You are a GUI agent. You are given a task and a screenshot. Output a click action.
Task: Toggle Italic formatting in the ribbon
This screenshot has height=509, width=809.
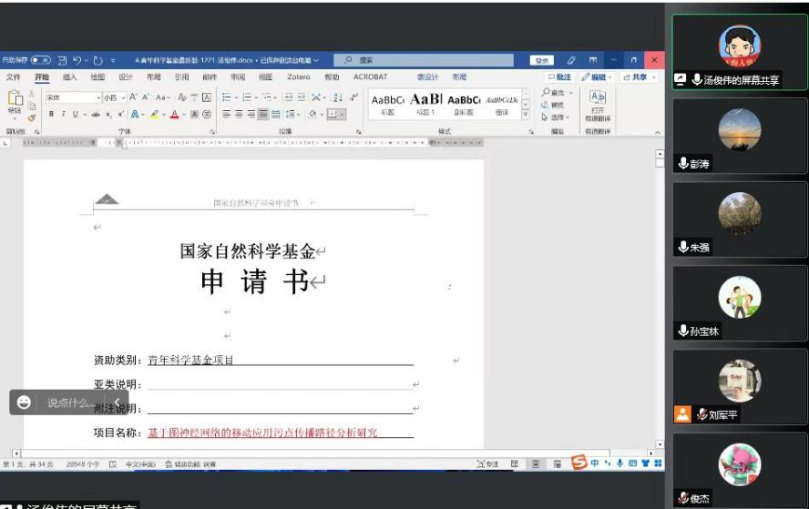(x=63, y=114)
